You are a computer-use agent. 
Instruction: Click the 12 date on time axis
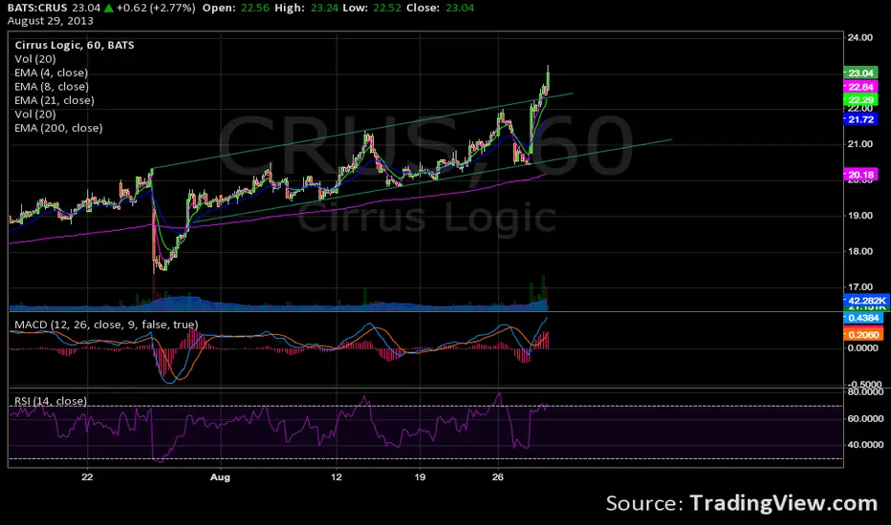(x=337, y=476)
